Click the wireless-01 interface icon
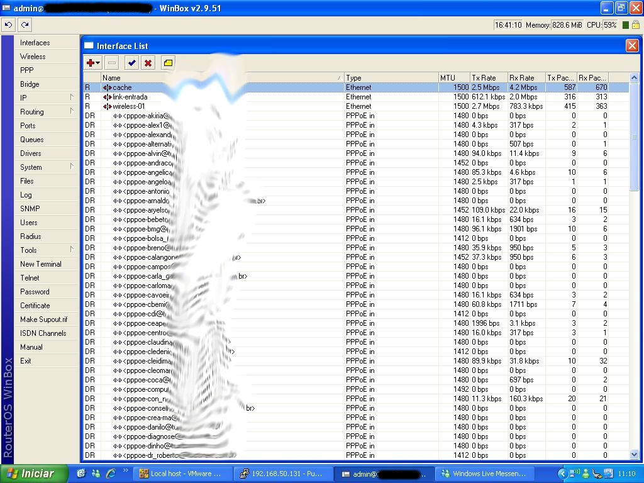This screenshot has width=644, height=483. 107,106
